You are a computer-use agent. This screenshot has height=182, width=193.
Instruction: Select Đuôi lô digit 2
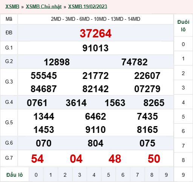click(x=183, y=73)
